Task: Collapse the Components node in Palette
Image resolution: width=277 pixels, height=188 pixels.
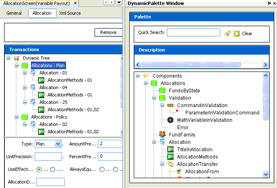Action: pyautogui.click(x=137, y=76)
